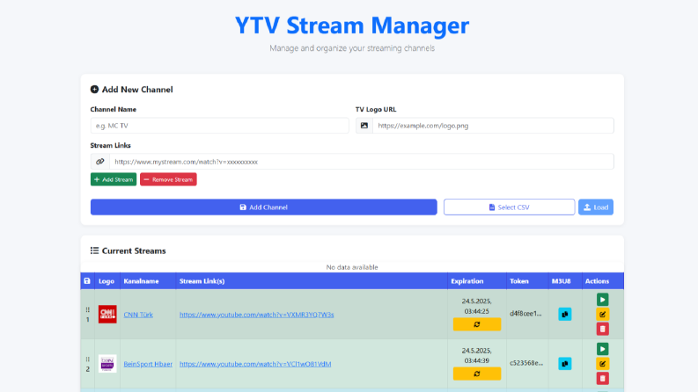
Task: Click the BeinSport Hbaer drag handle
Action: pyautogui.click(x=88, y=359)
